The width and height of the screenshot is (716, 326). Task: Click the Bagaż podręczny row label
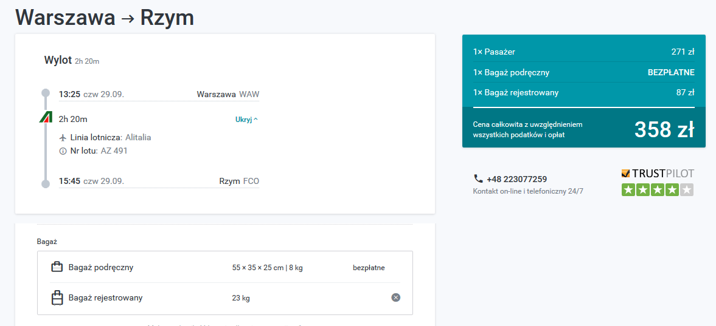click(x=101, y=267)
